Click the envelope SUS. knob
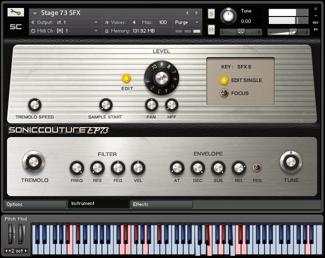This screenshot has height=258, width=325. [218, 168]
